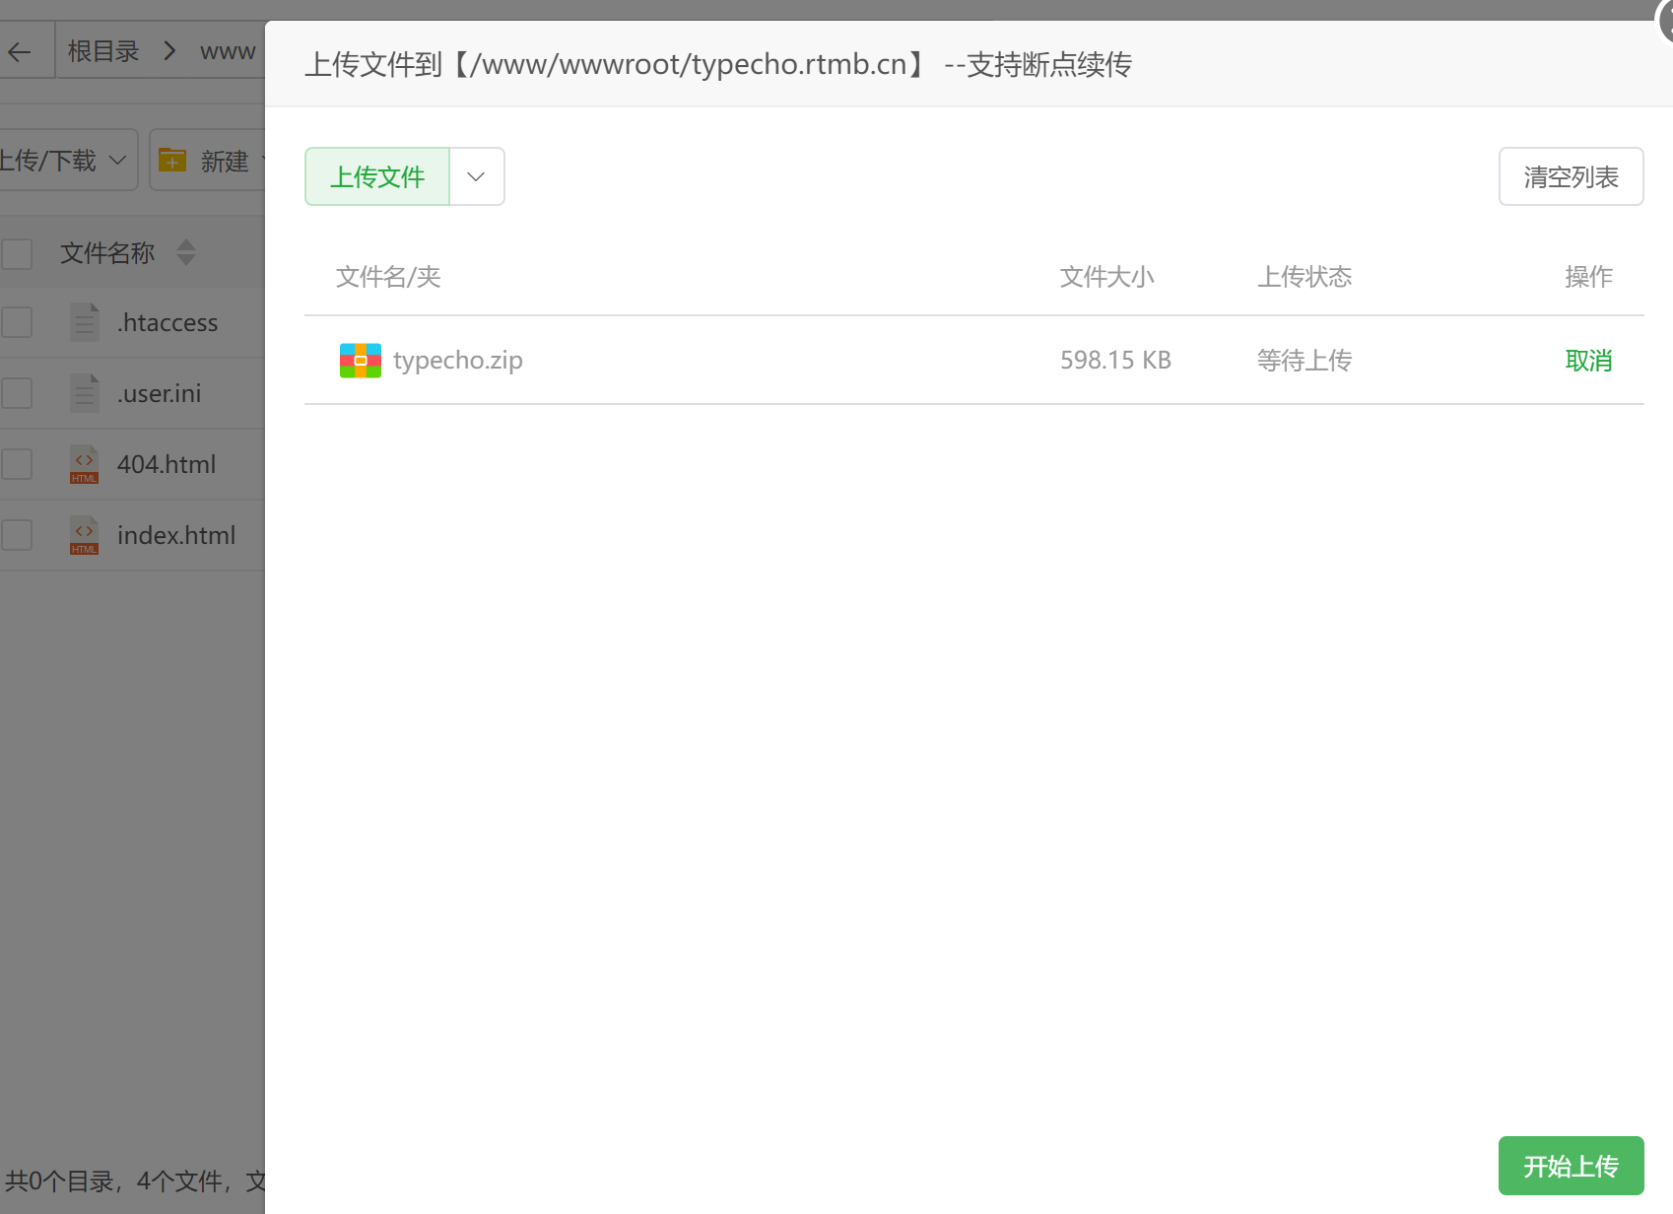The height and width of the screenshot is (1214, 1673).
Task: Click the .user.ini file icon
Action: pyautogui.click(x=85, y=393)
